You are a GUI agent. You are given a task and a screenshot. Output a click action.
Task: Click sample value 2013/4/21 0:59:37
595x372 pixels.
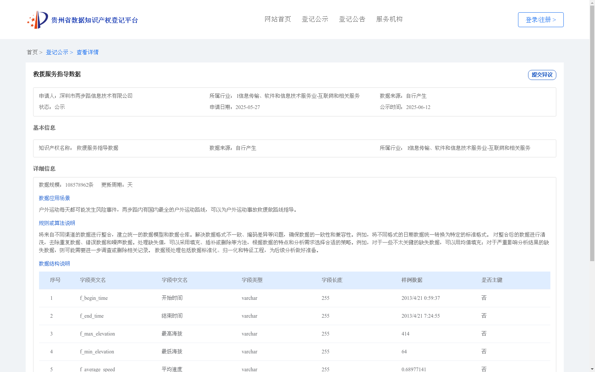pyautogui.click(x=421, y=298)
